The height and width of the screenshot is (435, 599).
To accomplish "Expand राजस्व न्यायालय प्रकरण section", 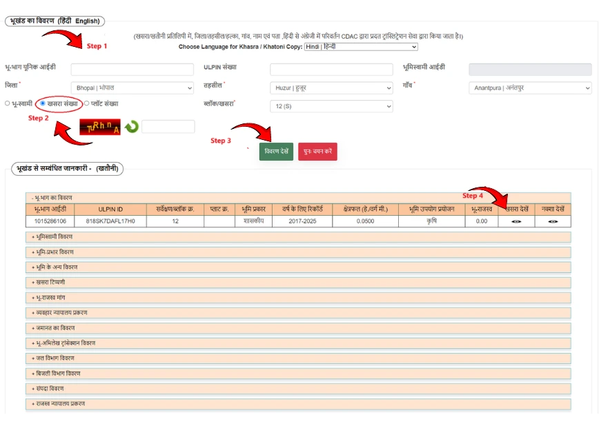I will [298, 404].
